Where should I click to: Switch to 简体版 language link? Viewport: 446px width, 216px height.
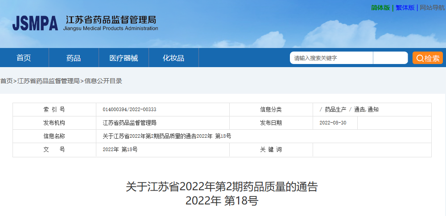[380, 8]
